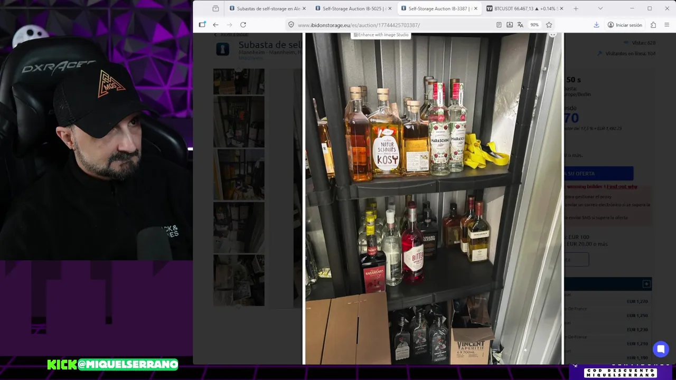The width and height of the screenshot is (676, 380).
Task: Expand bid history with plus icon
Action: pyautogui.click(x=646, y=284)
